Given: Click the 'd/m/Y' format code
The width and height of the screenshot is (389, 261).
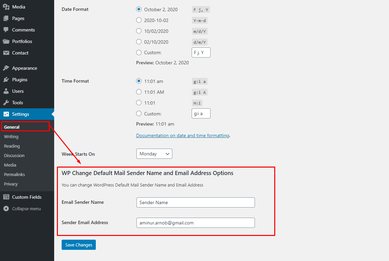Looking at the screenshot, I should 200,42.
